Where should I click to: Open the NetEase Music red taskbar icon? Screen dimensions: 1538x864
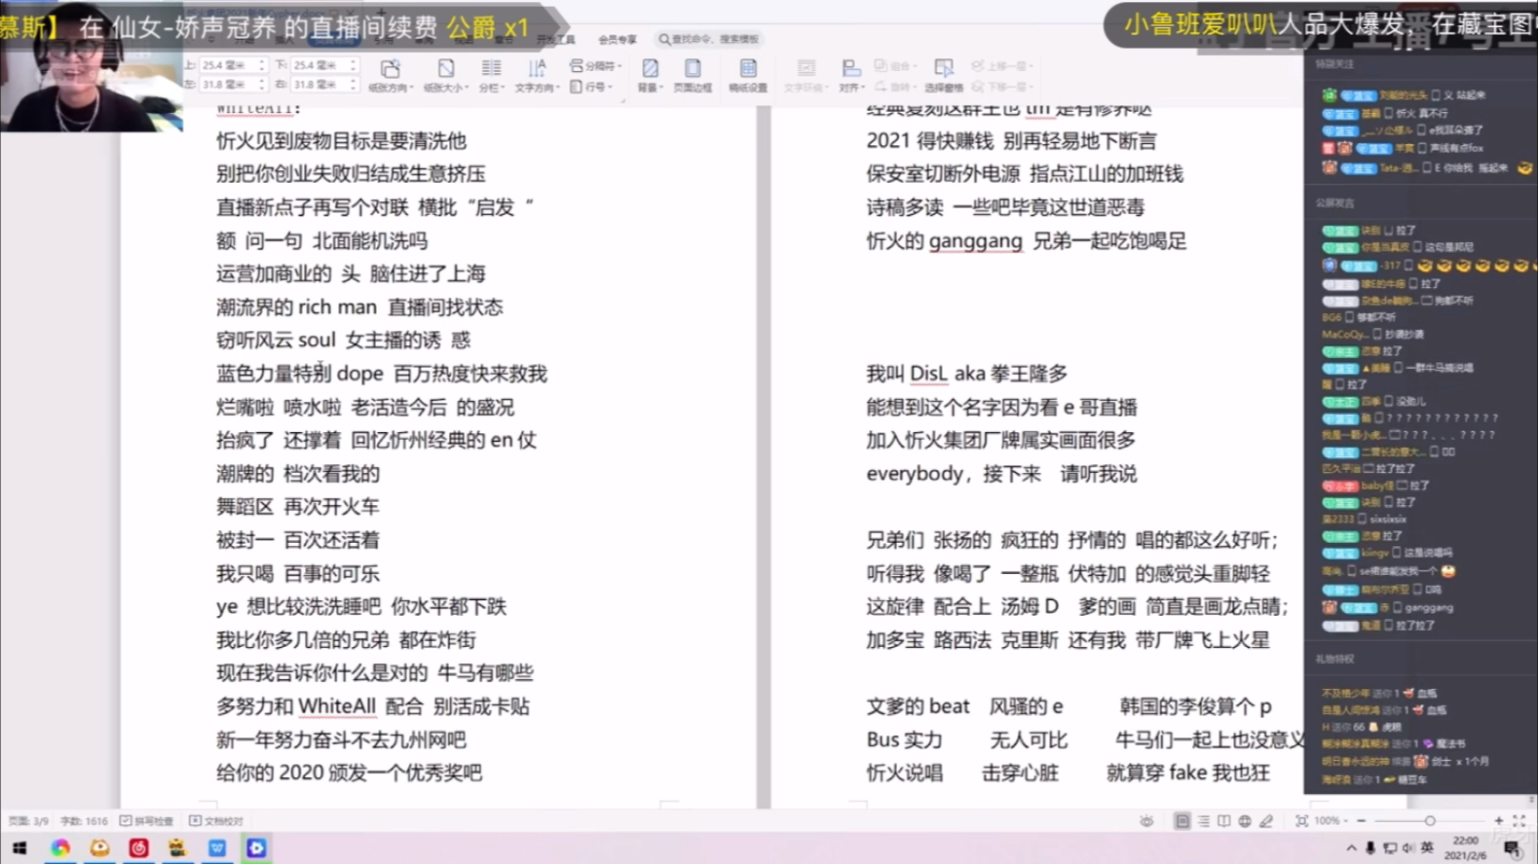tap(138, 848)
